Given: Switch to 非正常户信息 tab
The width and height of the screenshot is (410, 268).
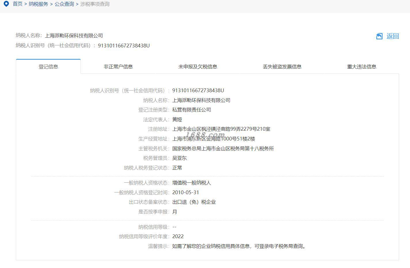Looking at the screenshot, I should click(118, 67).
